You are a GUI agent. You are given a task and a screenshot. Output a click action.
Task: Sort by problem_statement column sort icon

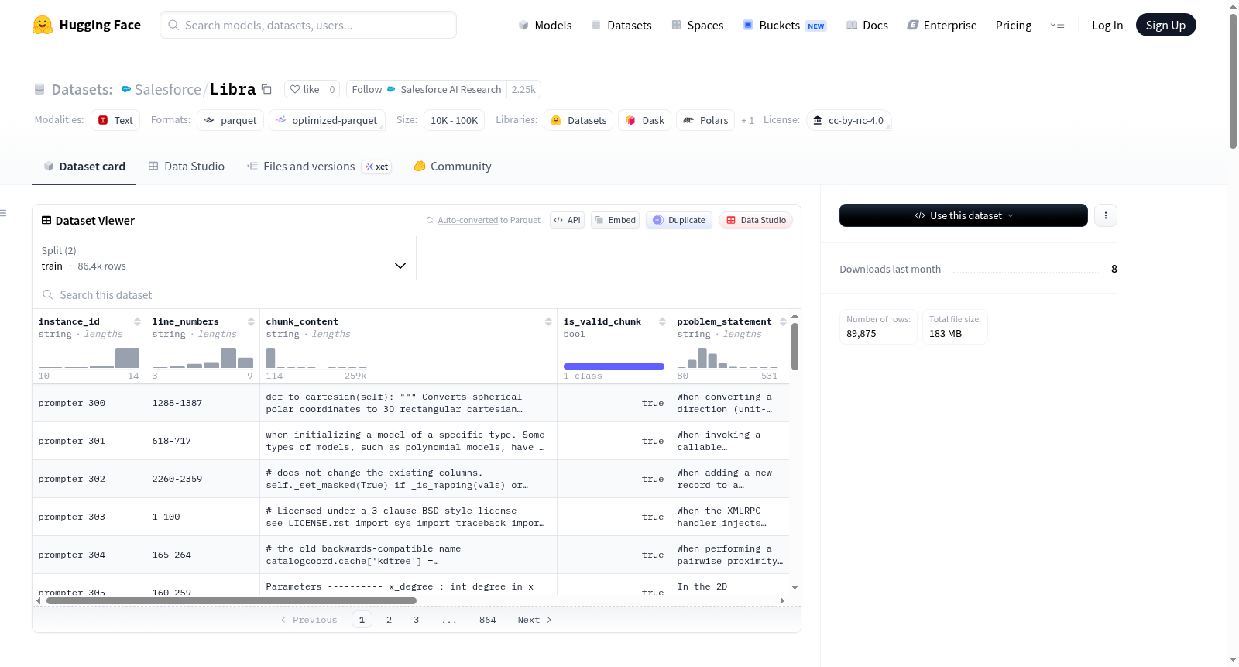point(783,321)
